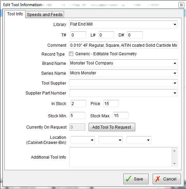This screenshot has width=186, height=189.
Task: Click the green checkmark Save icon
Action: pyautogui.click(x=128, y=179)
